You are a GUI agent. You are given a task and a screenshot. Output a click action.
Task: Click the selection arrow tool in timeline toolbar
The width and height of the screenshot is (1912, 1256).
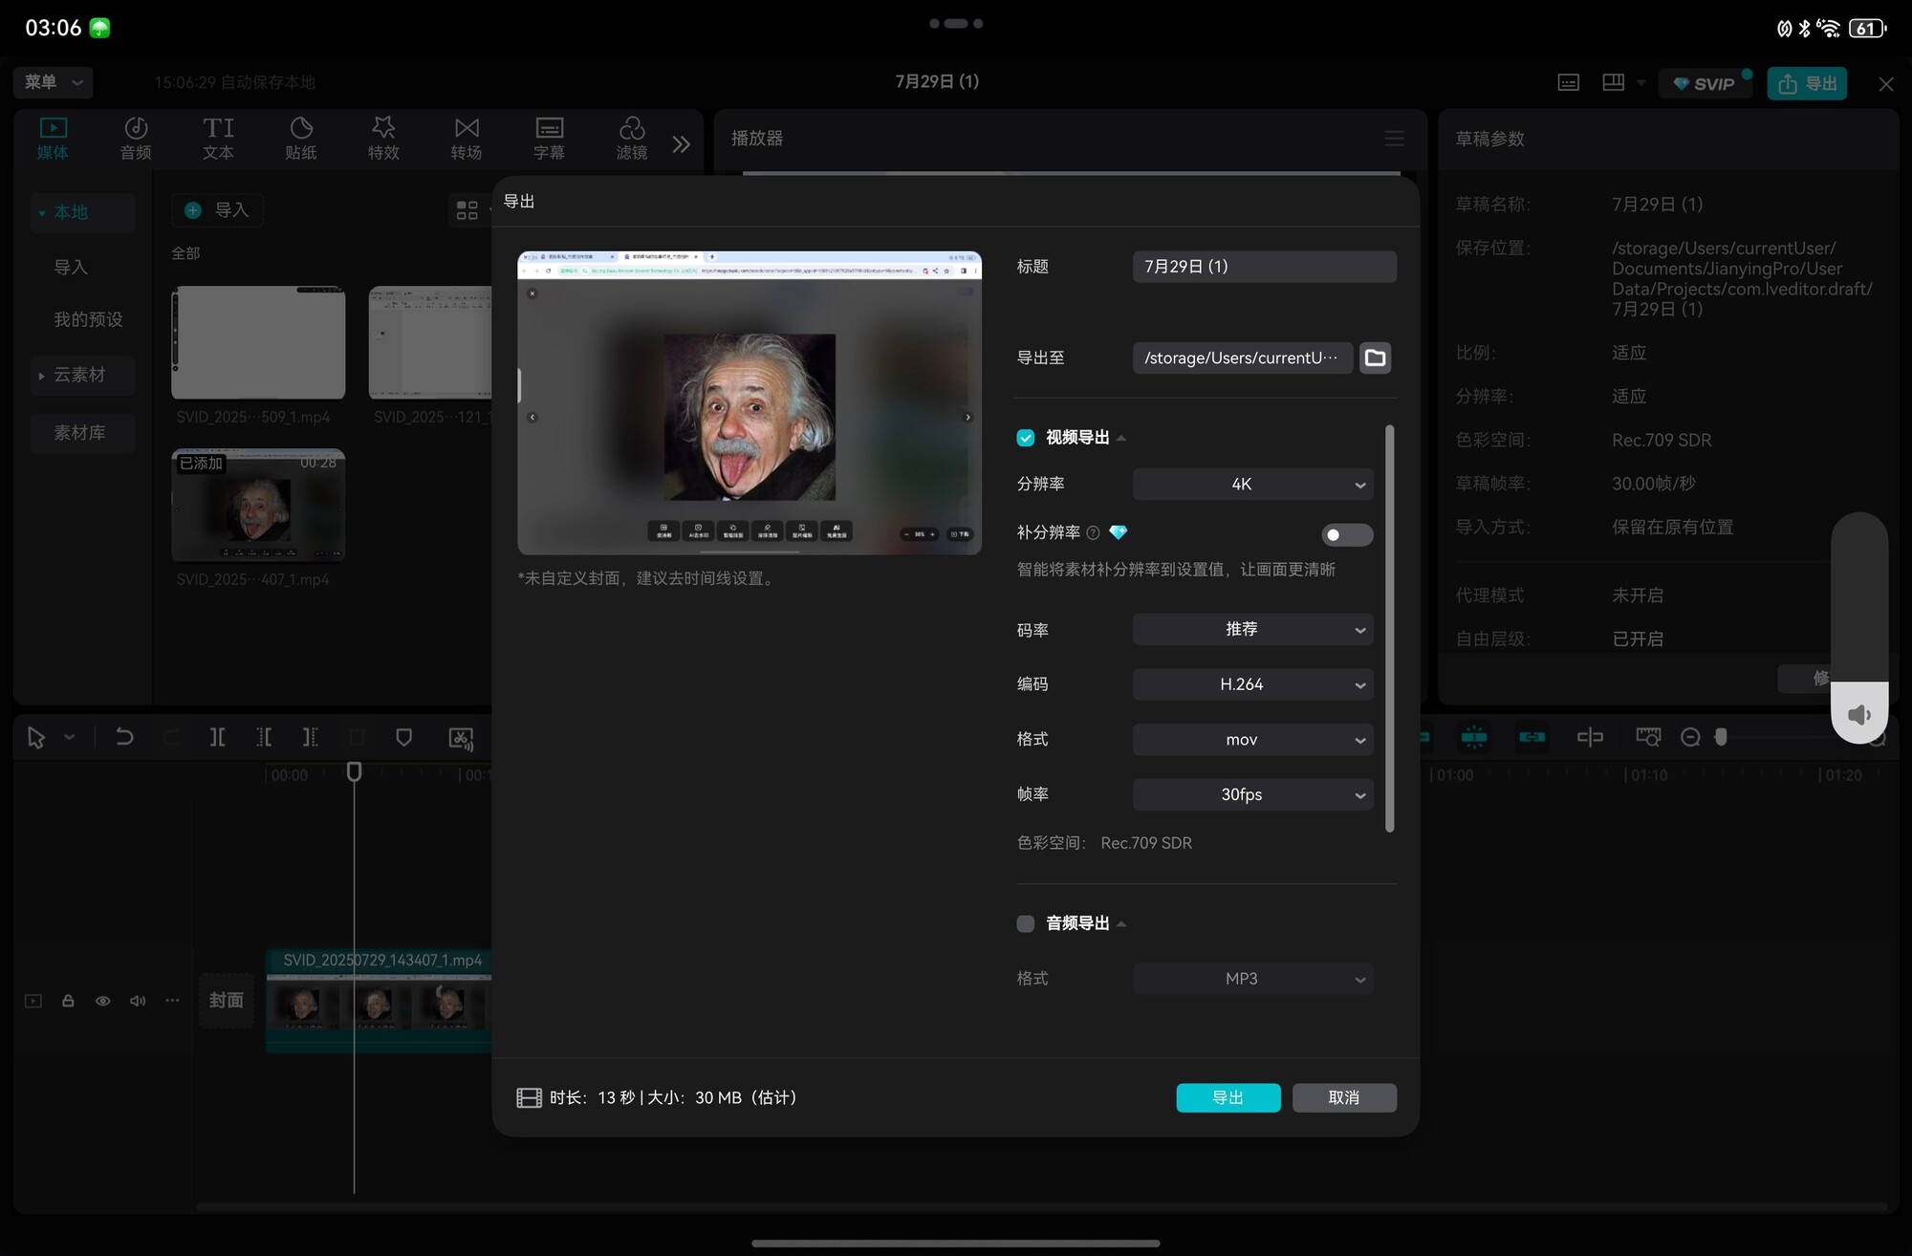tap(36, 738)
